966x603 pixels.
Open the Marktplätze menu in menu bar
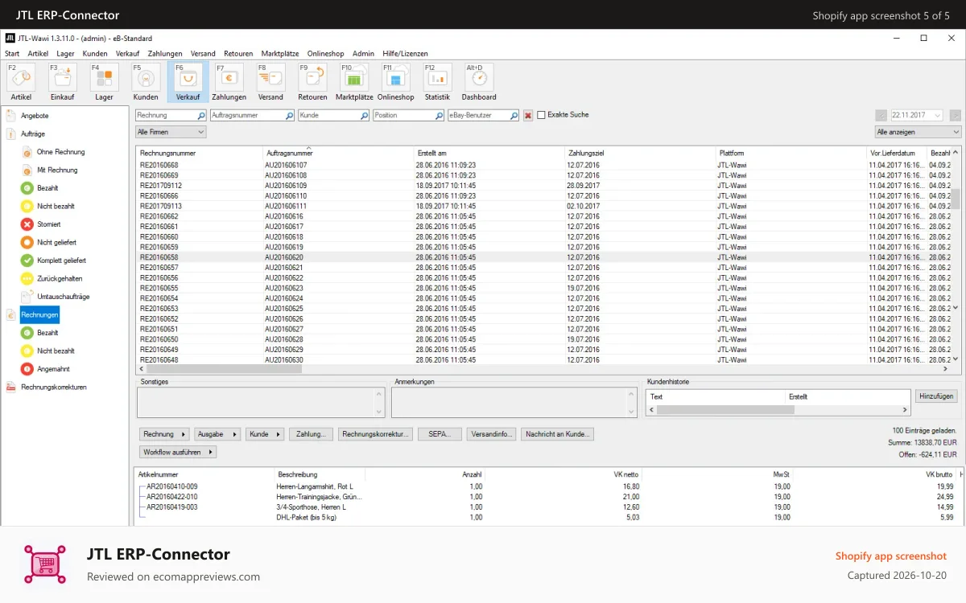coord(281,53)
